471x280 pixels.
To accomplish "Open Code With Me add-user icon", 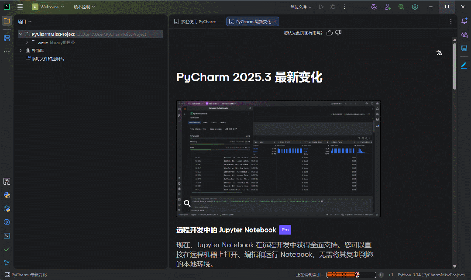I will pyautogui.click(x=388, y=7).
